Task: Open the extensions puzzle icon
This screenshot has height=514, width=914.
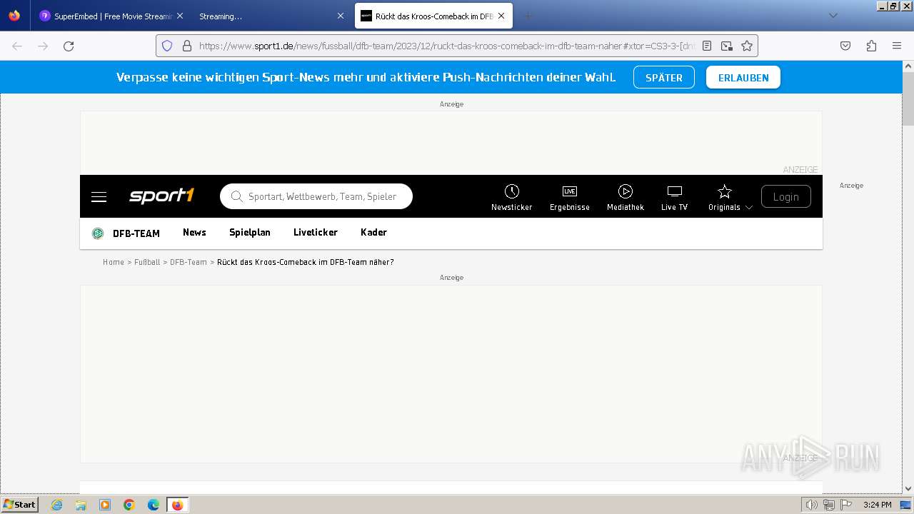Action: point(871,46)
